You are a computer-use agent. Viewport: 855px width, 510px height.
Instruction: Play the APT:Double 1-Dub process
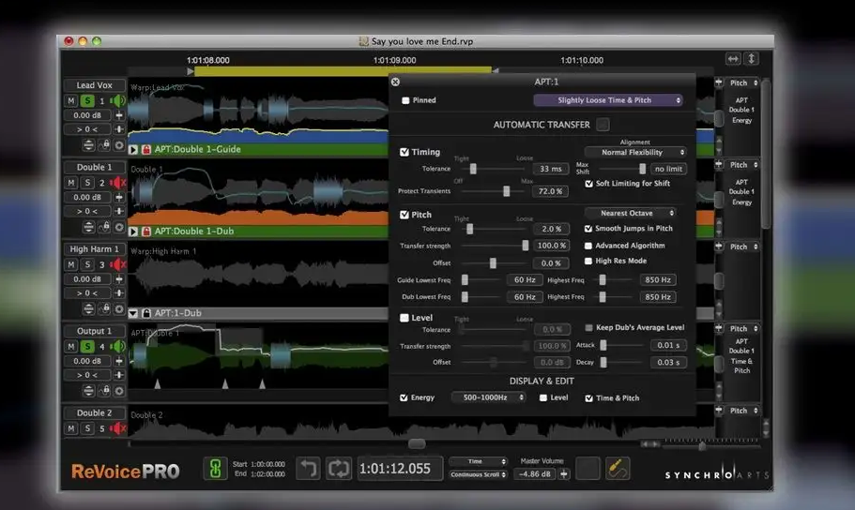point(133,232)
